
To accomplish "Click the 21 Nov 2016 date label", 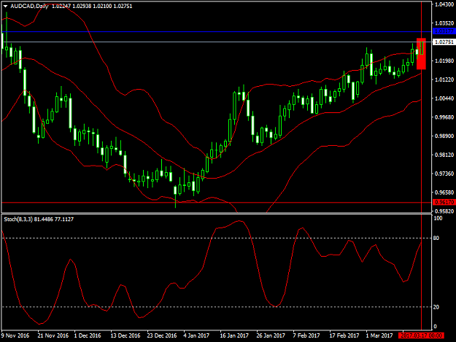I will [53, 335].
